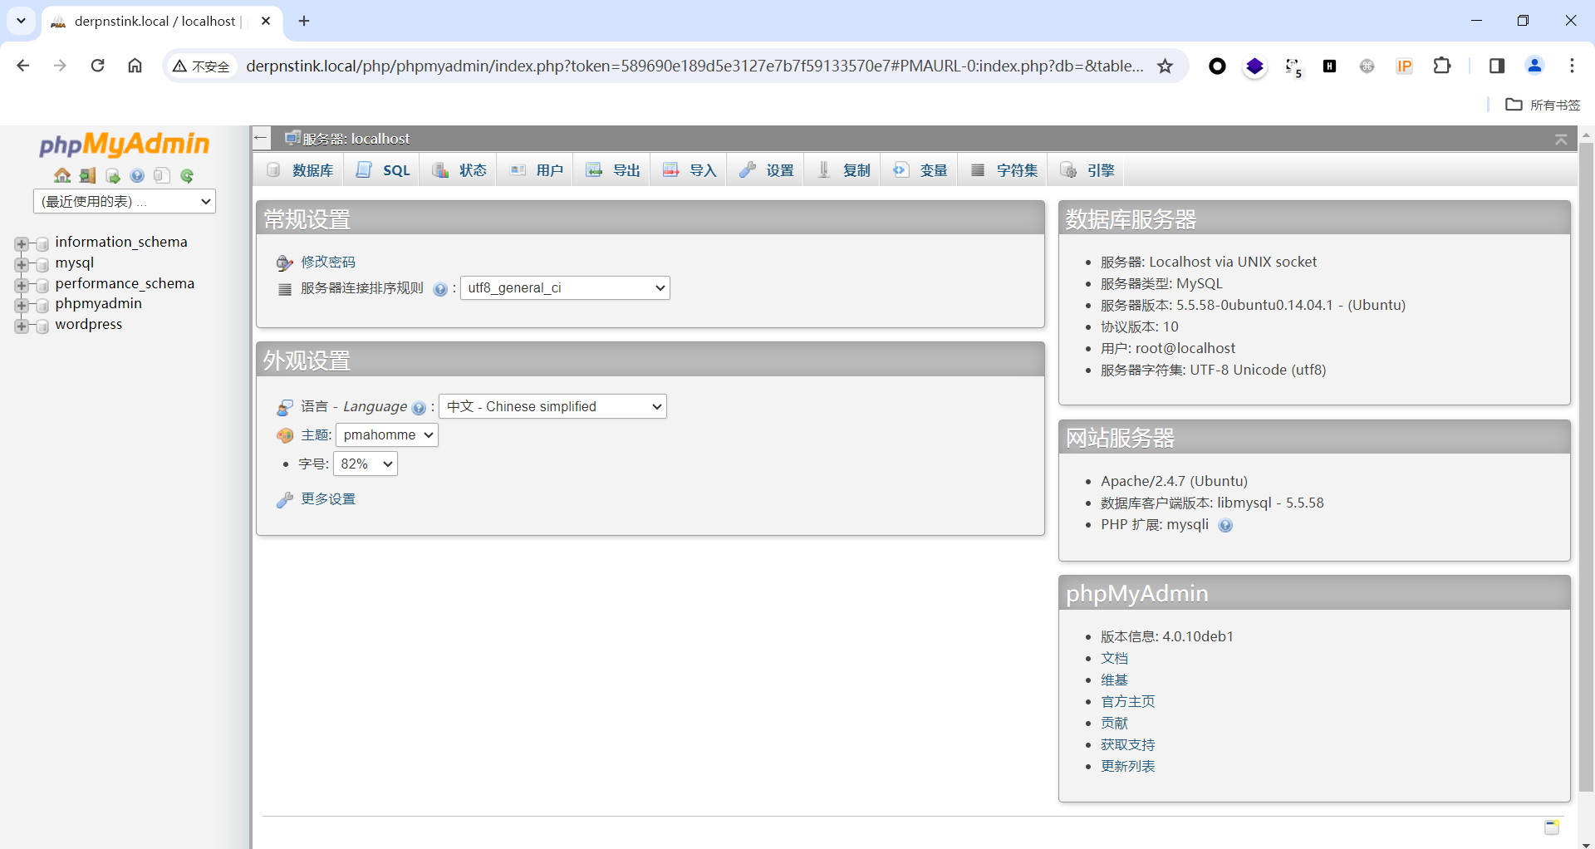Open the 引擎 tab
This screenshot has height=849, width=1595.
click(x=1087, y=170)
